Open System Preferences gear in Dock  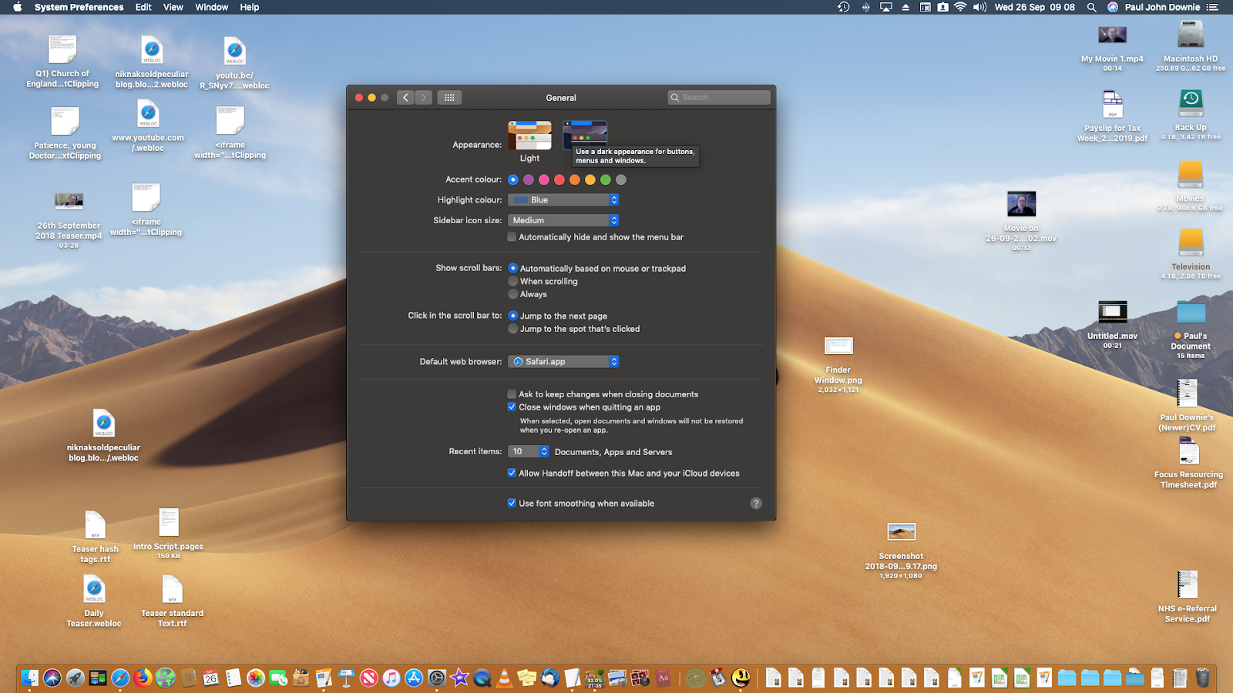pos(437,678)
